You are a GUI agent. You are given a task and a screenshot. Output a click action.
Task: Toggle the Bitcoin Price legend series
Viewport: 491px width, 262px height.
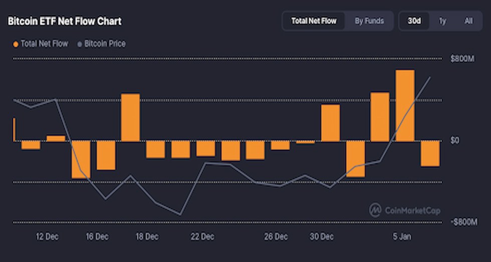click(x=104, y=44)
